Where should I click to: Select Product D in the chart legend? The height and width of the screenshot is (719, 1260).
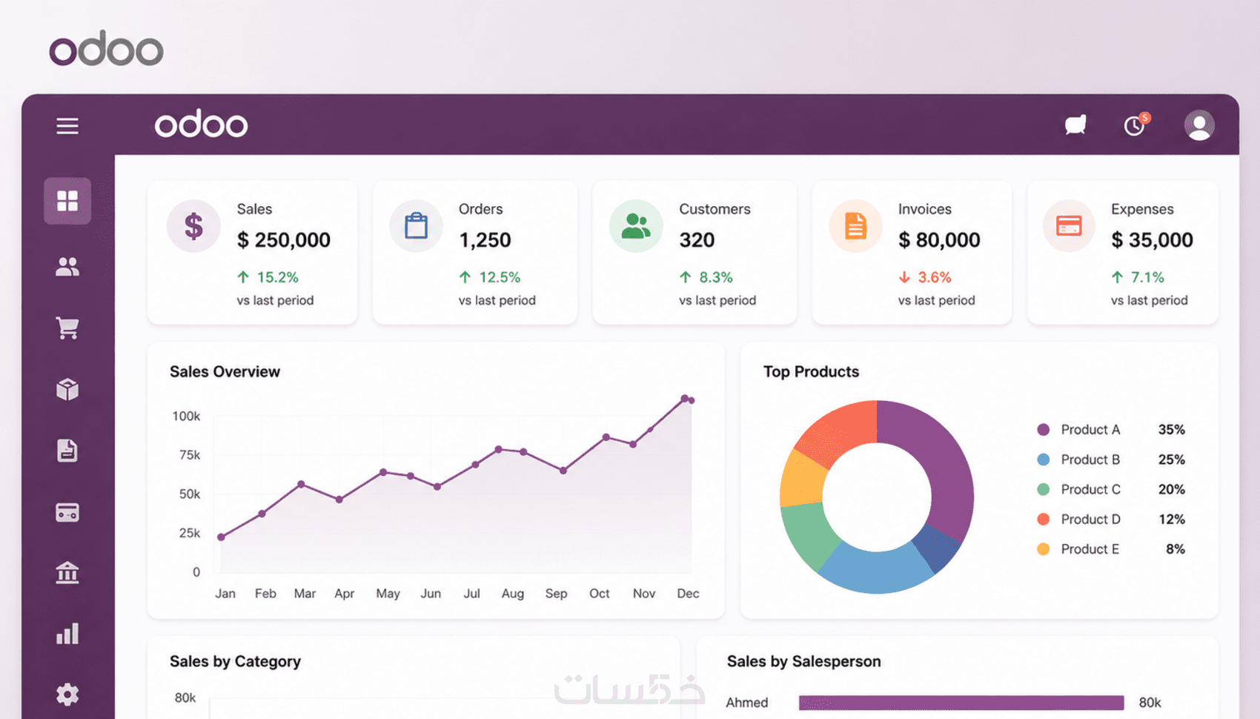click(1090, 520)
